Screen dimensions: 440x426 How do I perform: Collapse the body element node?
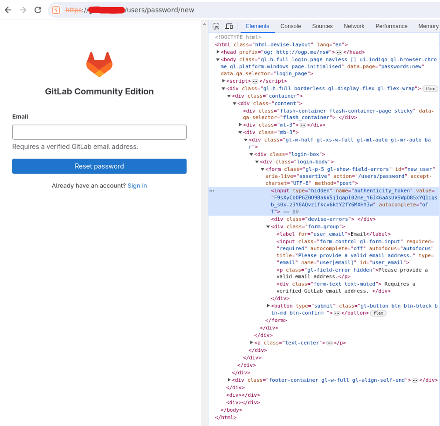218,59
